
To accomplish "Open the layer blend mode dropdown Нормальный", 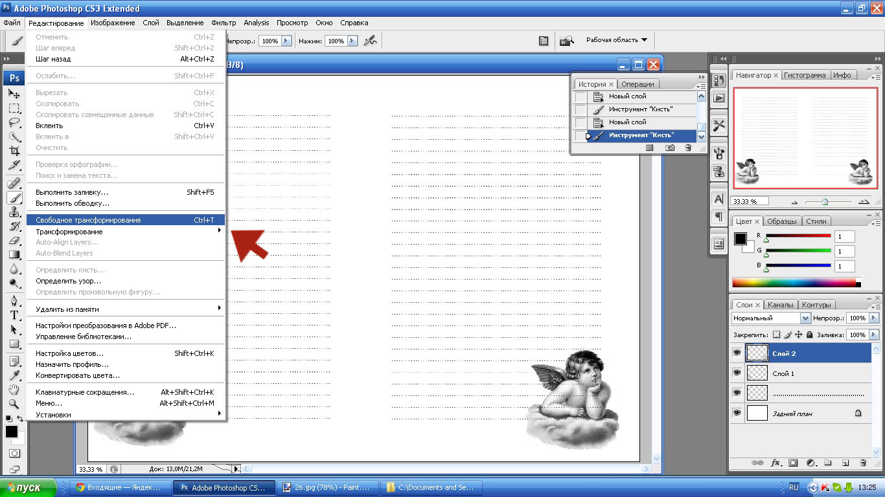I will (771, 318).
